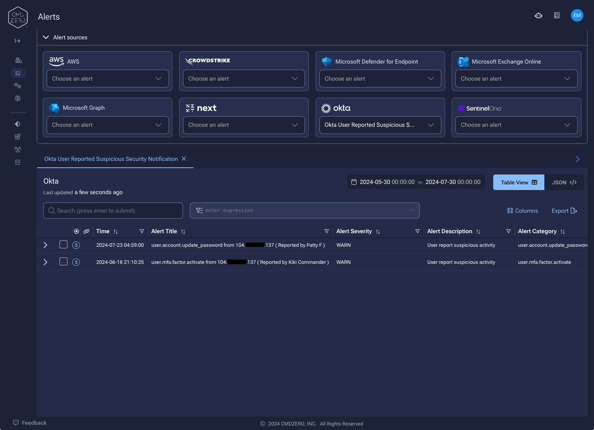Screen dimensions: 594x430
Task: Open the Columns chooser
Action: point(522,211)
